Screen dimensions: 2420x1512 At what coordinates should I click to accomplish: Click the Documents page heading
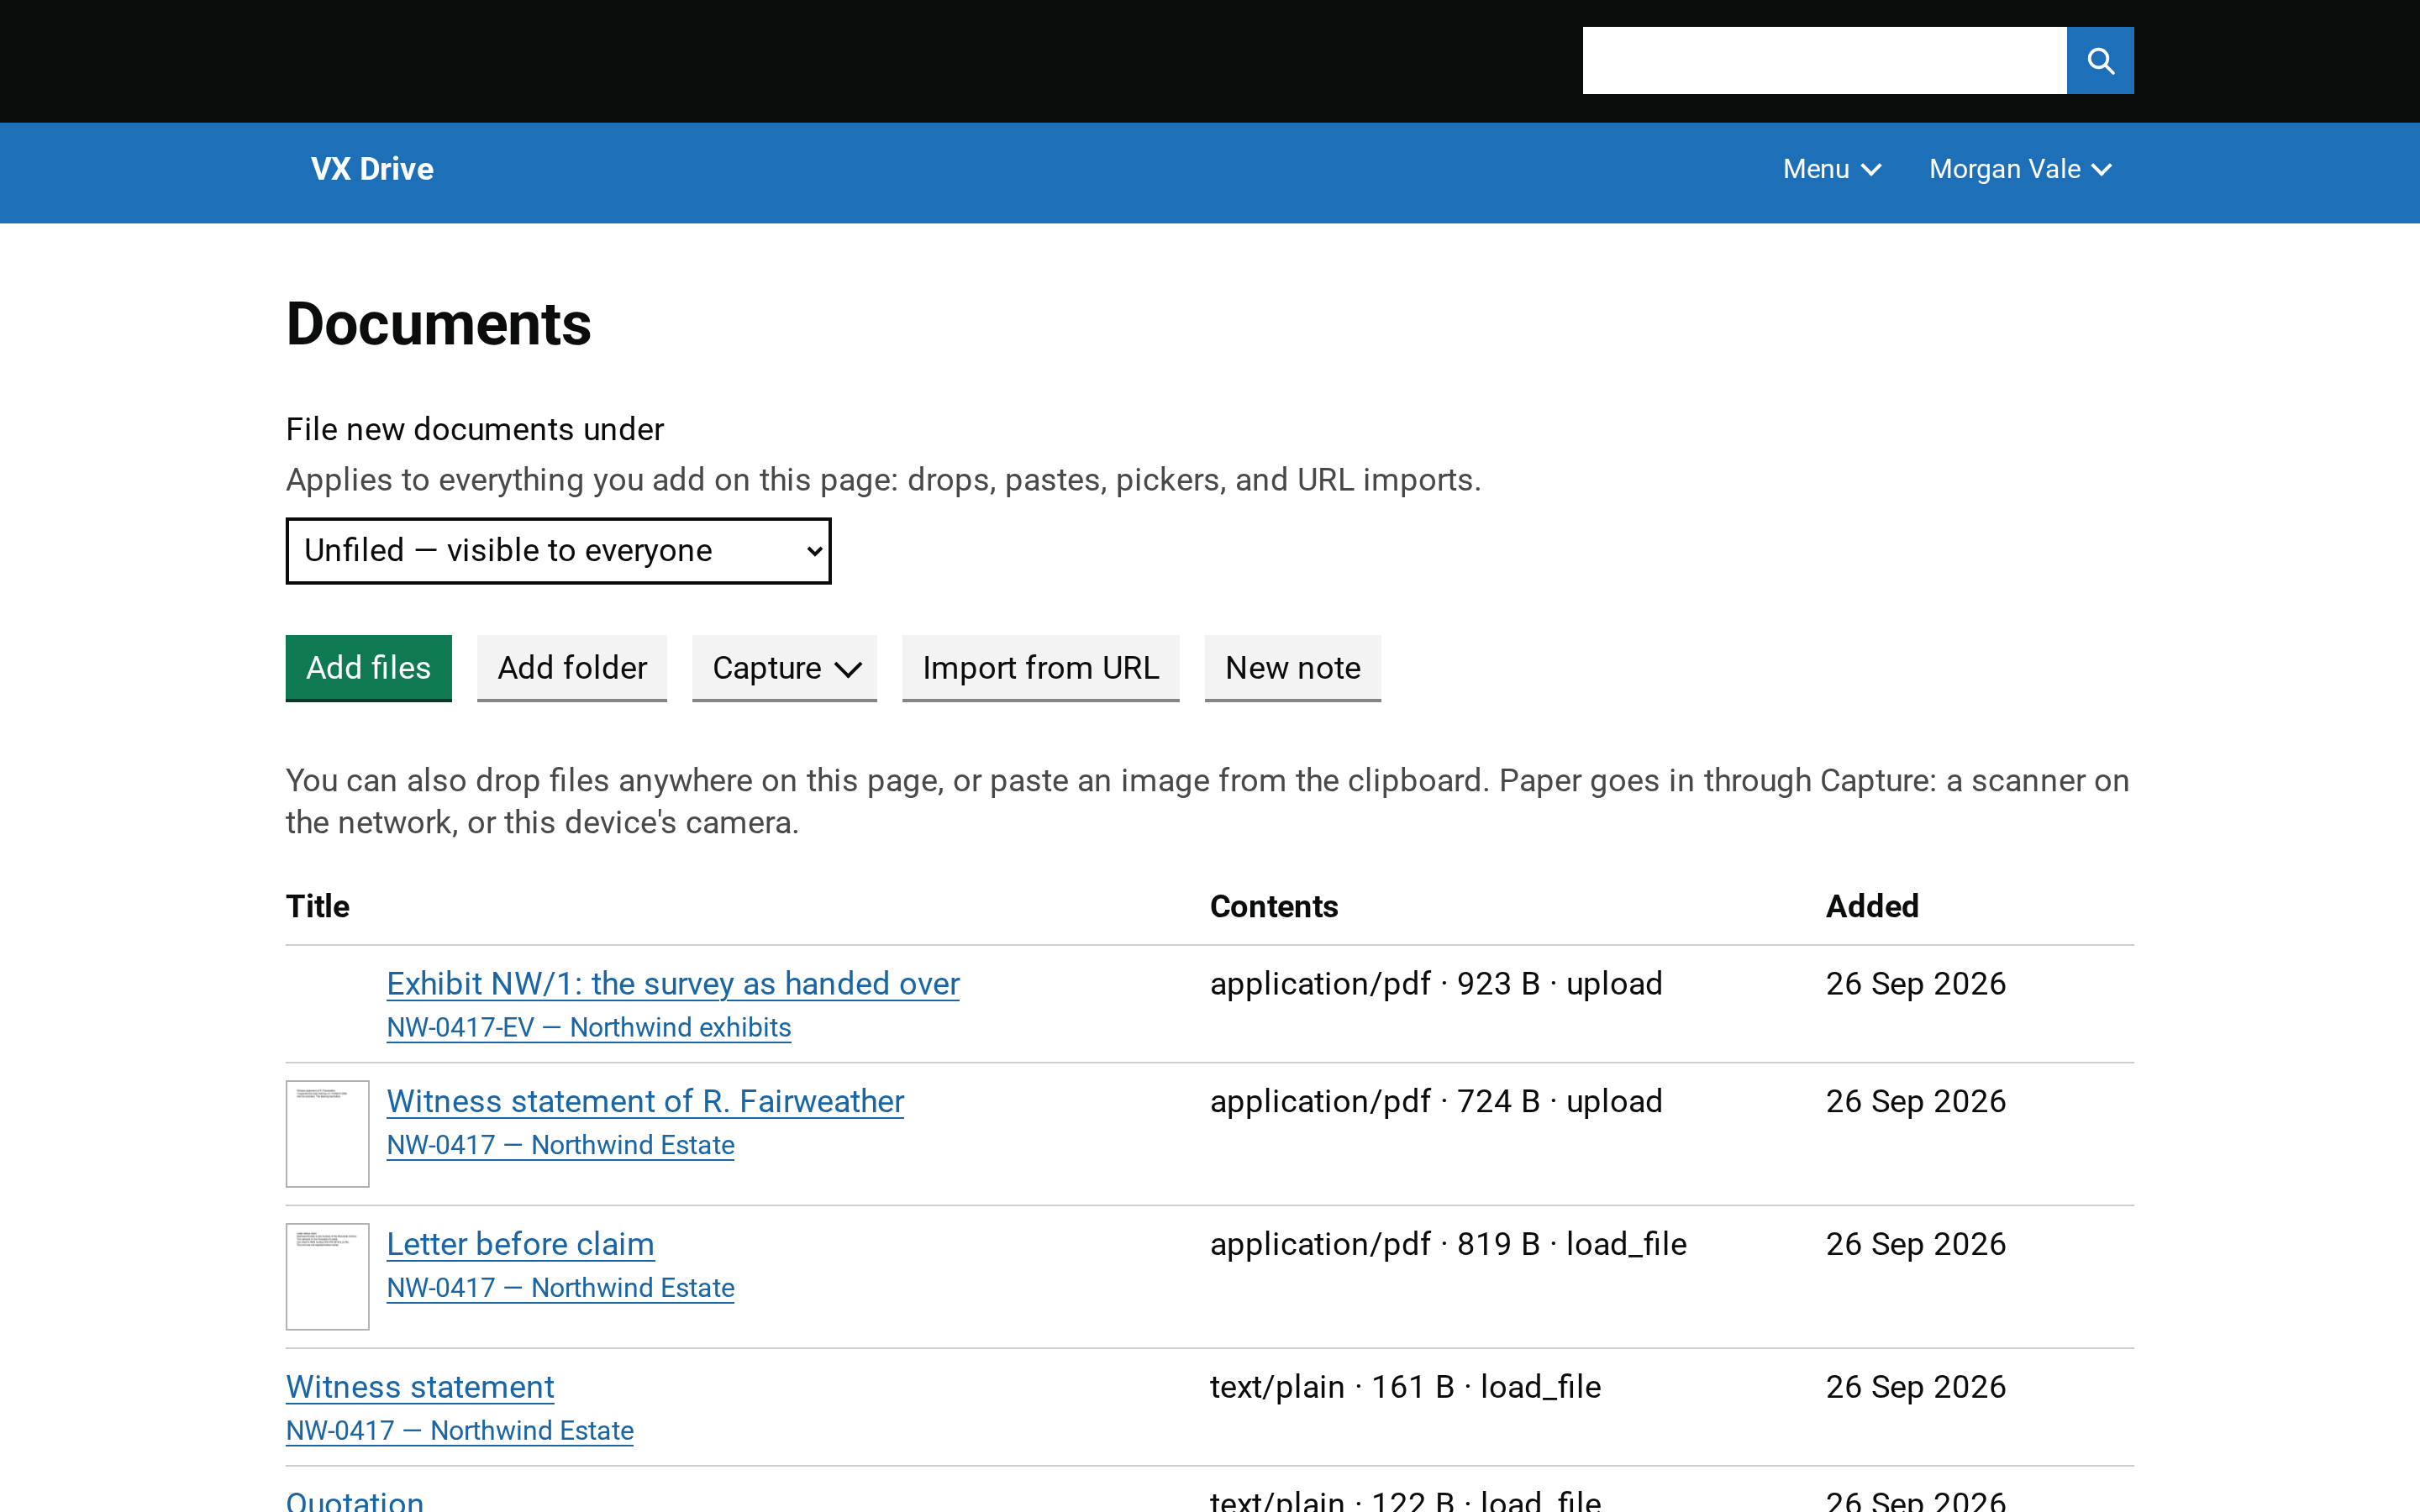[x=438, y=324]
